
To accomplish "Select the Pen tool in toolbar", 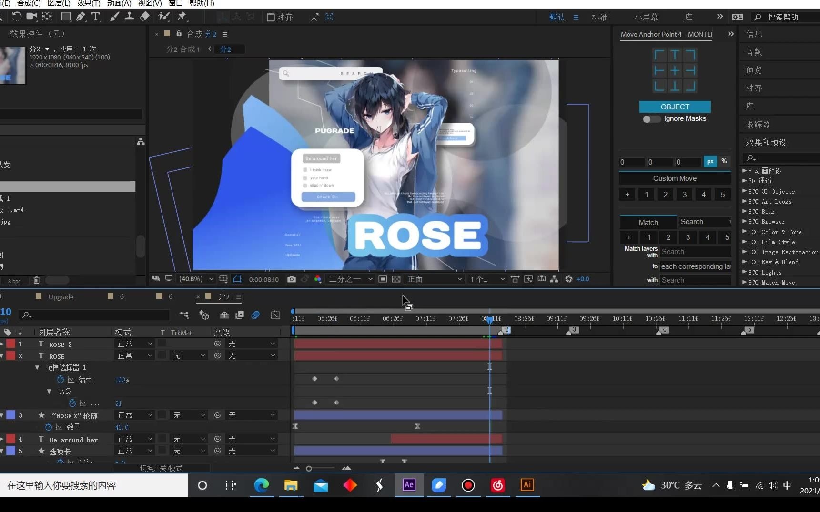I will click(81, 17).
